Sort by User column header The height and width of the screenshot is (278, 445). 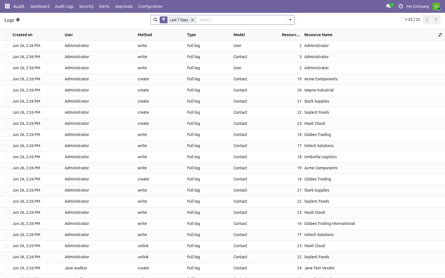[69, 35]
